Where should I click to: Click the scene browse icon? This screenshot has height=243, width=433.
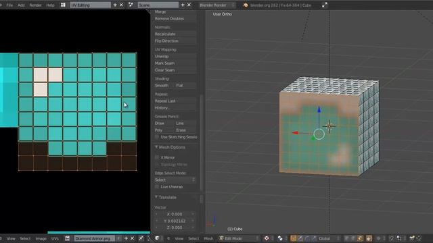point(131,5)
